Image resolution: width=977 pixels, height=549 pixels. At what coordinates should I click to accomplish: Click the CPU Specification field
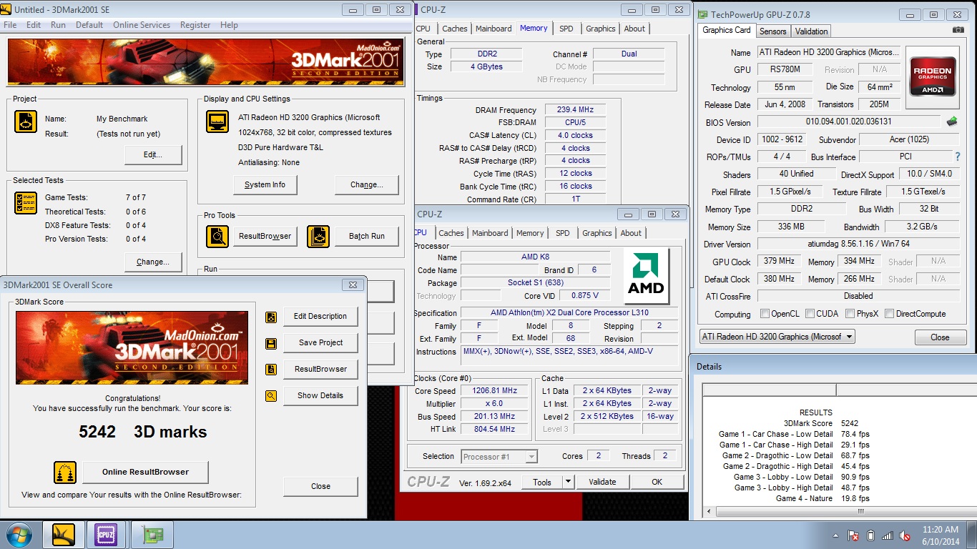click(569, 313)
